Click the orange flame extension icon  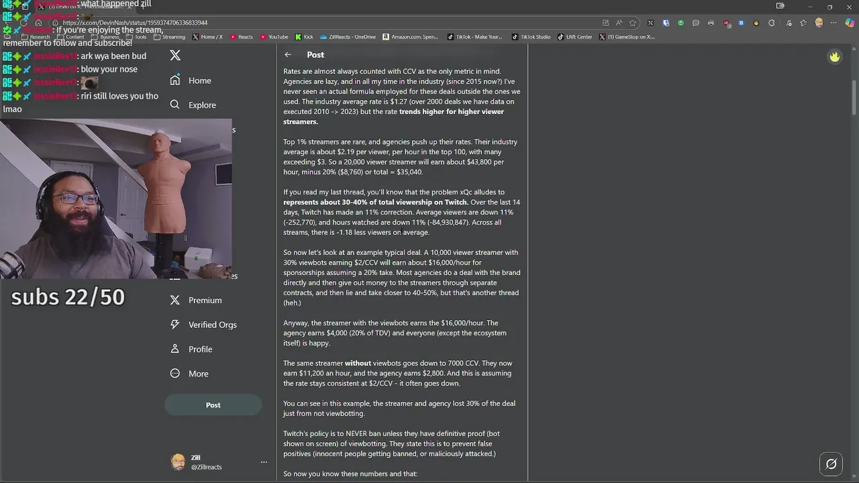(756, 23)
